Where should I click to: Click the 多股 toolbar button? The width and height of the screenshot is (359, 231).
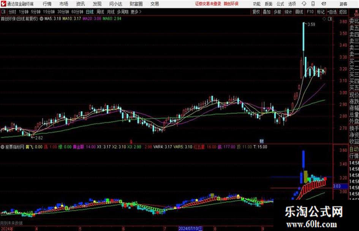[x=277, y=12]
